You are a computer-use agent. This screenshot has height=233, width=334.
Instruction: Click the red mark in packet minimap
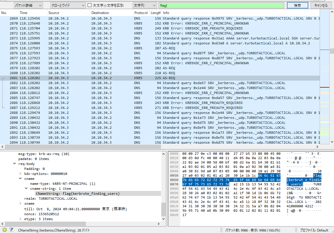[324, 87]
